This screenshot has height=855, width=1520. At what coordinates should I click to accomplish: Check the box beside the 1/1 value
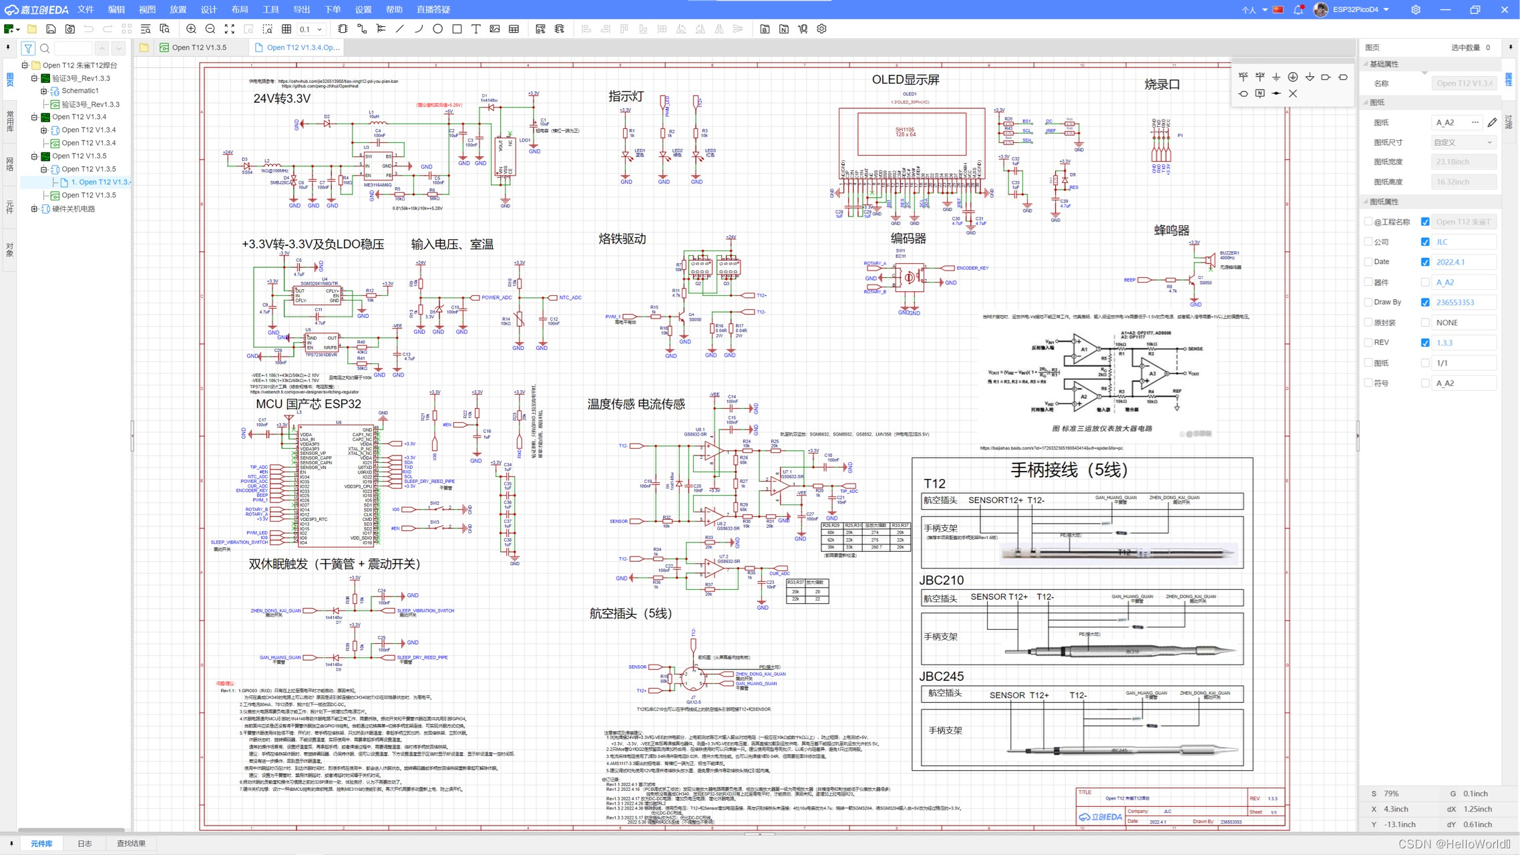[x=1425, y=363]
